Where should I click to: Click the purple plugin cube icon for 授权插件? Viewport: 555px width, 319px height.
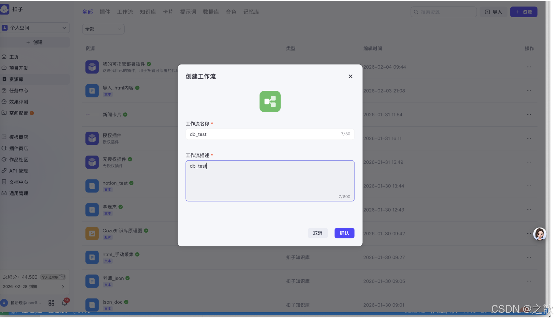92,138
